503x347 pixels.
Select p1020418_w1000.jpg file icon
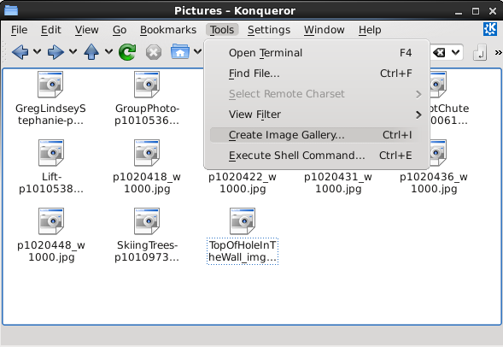pyautogui.click(x=147, y=153)
